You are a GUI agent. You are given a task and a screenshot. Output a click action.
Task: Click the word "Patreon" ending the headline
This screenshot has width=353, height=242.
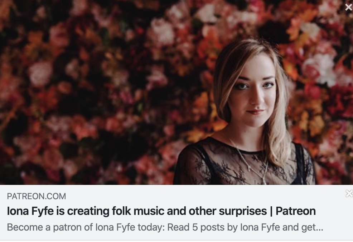point(295,211)
